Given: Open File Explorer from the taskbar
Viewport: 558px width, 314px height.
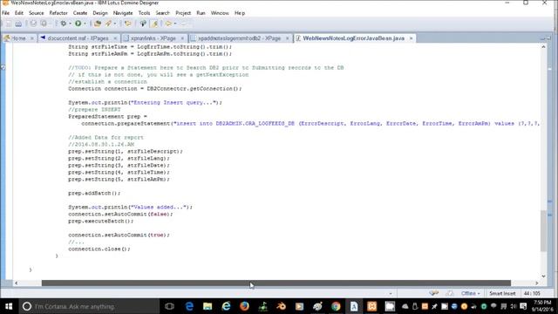Looking at the screenshot, I should [x=208, y=306].
